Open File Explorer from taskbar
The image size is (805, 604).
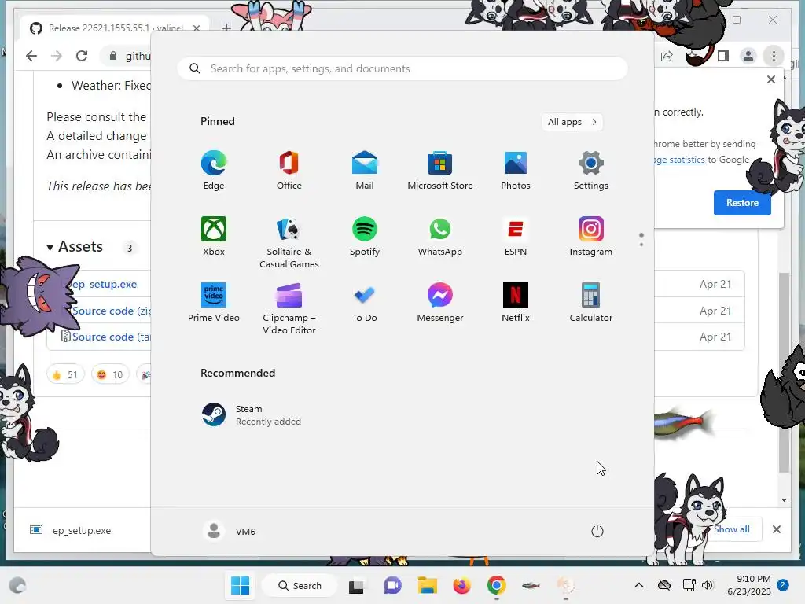[427, 585]
